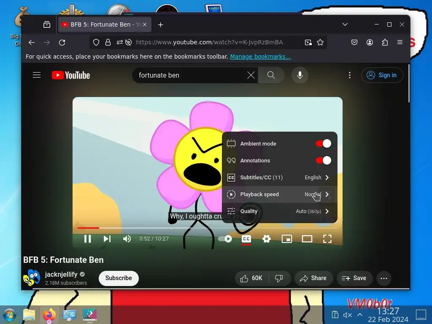The height and width of the screenshot is (324, 432).
Task: Submit search with the magnifier button
Action: [271, 75]
